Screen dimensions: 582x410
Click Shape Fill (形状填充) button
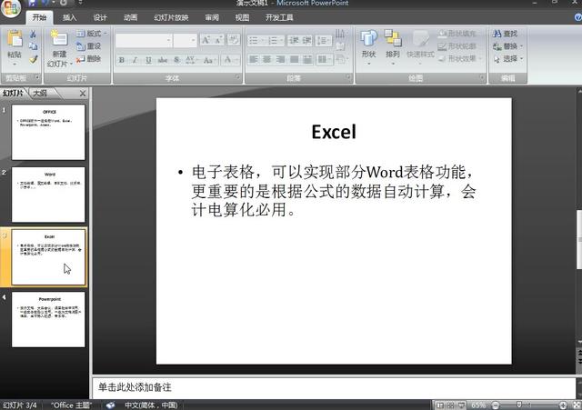(457, 34)
